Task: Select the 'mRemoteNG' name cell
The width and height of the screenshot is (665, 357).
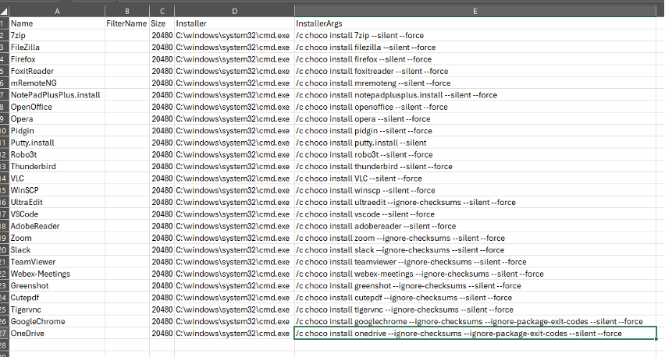Action: [x=57, y=83]
